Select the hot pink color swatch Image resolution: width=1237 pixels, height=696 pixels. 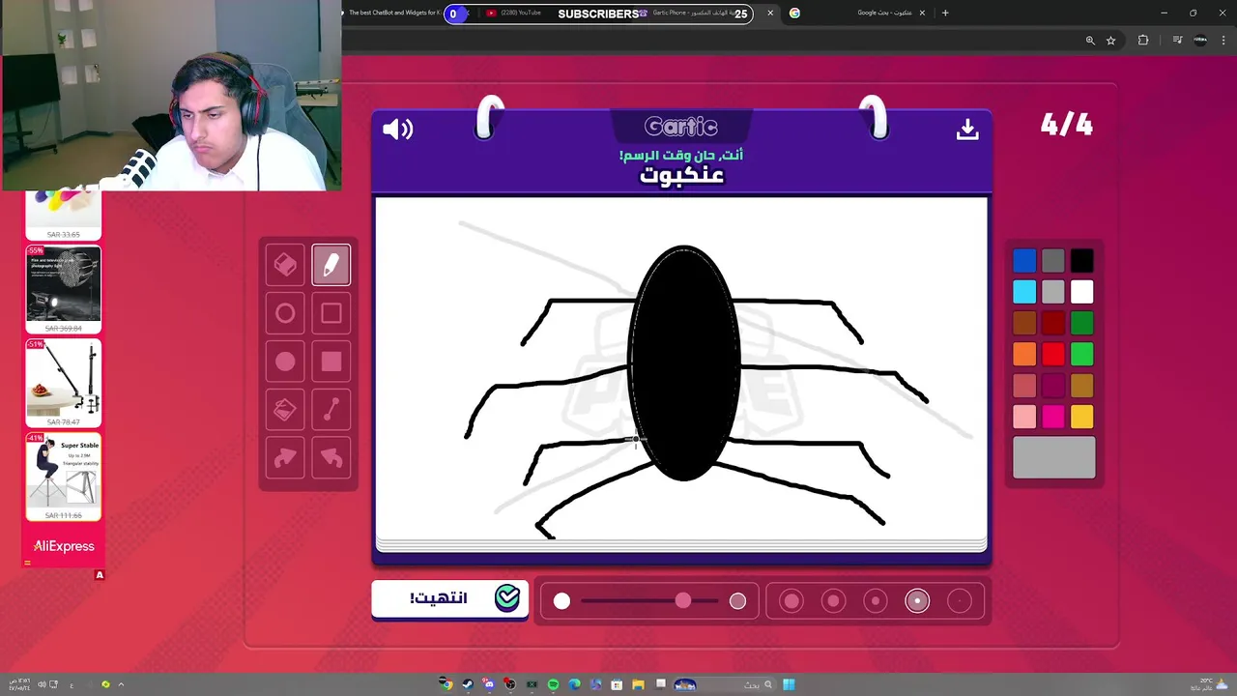(1053, 417)
